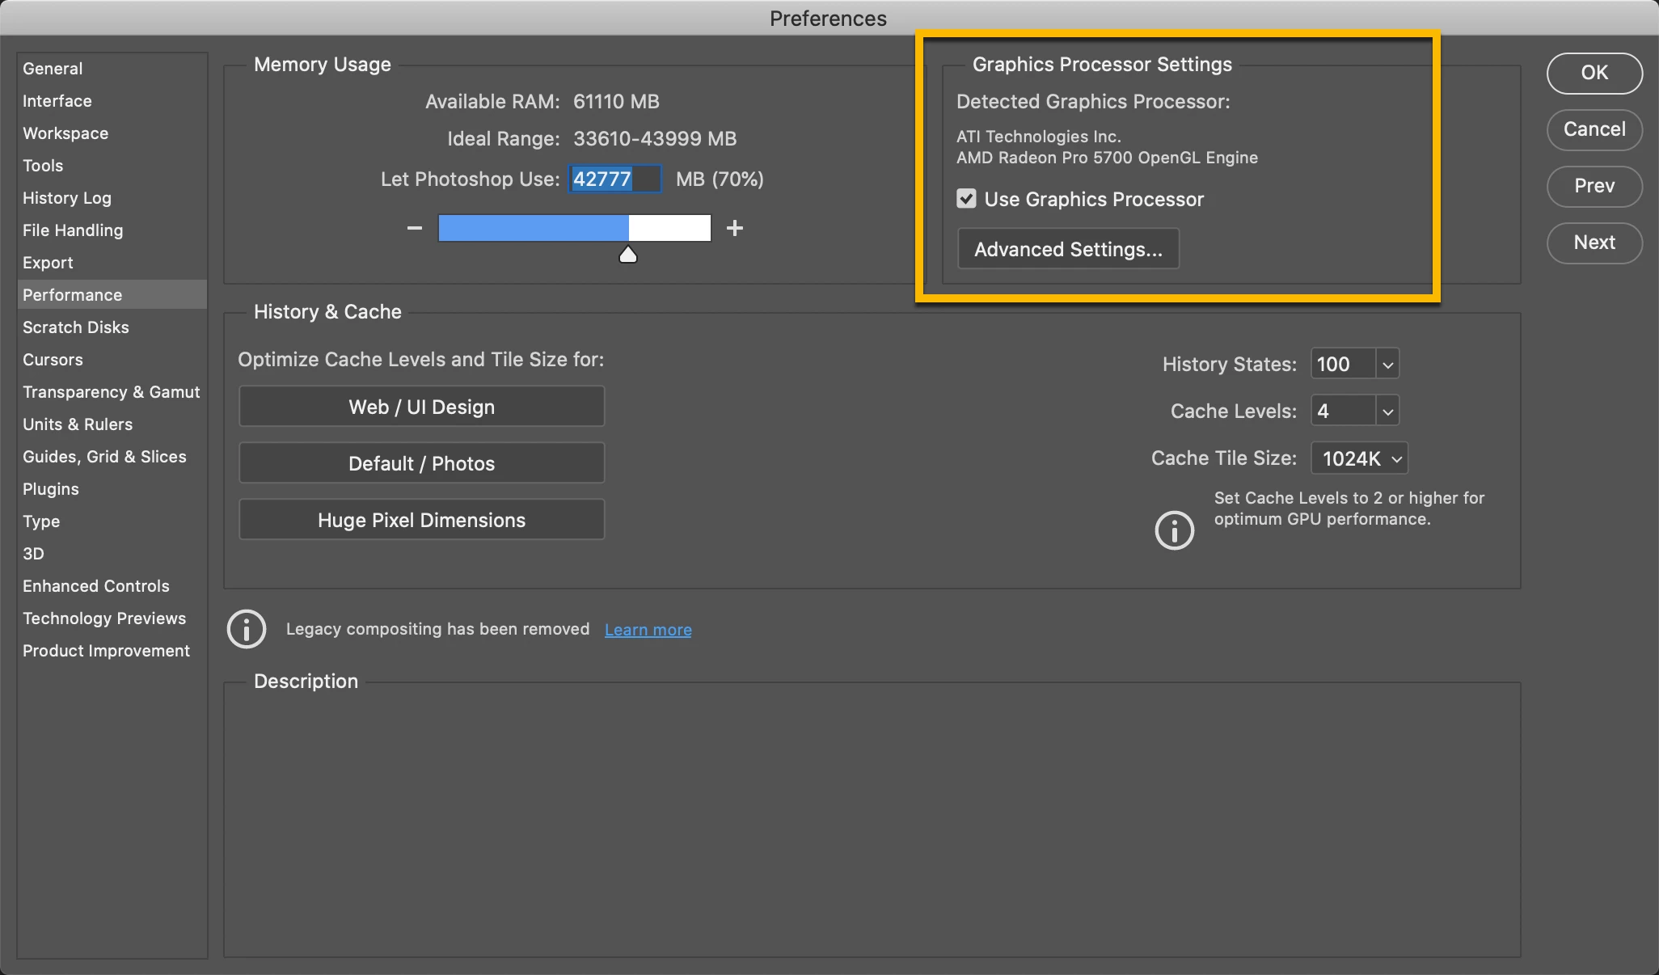
Task: Open the History States dropdown arrow
Action: (x=1387, y=365)
